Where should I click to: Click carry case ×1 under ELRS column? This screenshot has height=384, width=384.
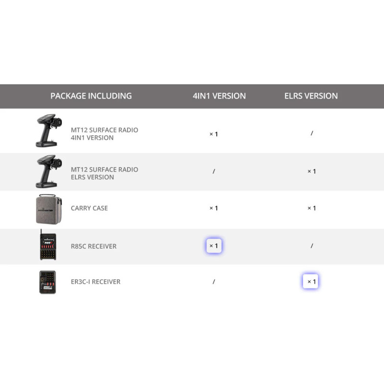pos(312,208)
